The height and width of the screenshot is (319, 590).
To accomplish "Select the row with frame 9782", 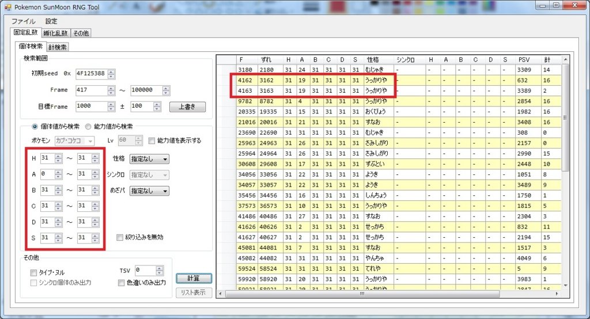I will coord(389,101).
